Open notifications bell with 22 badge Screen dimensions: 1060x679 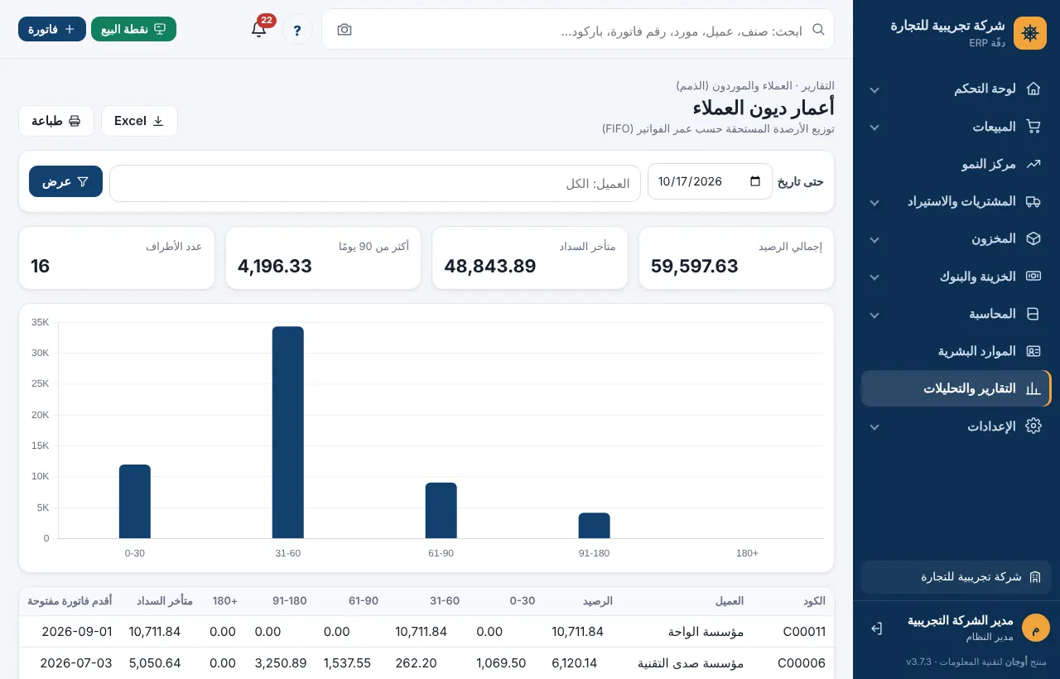pyautogui.click(x=259, y=29)
